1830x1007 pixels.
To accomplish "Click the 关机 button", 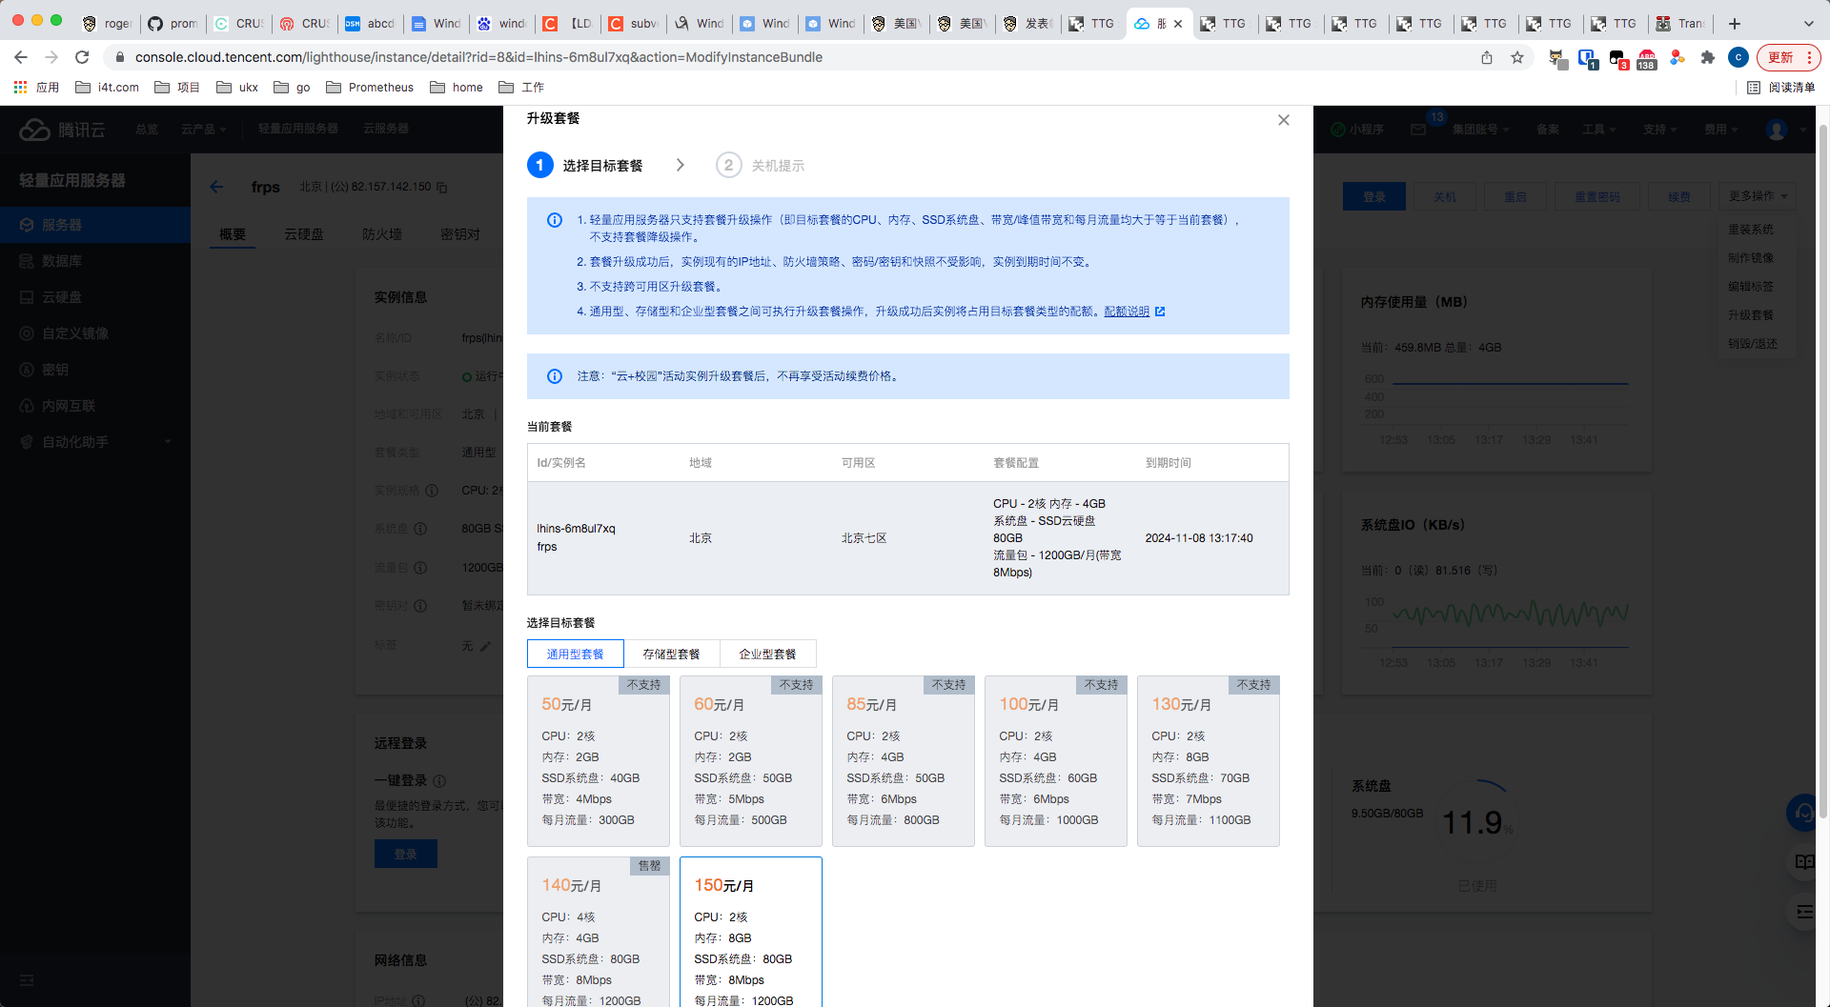I will click(1445, 196).
